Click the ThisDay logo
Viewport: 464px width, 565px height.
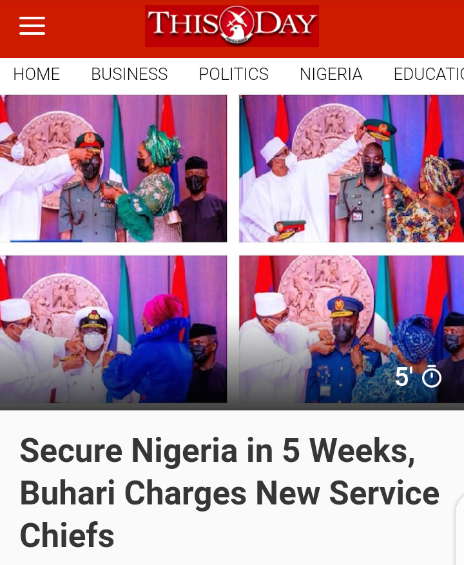232,26
